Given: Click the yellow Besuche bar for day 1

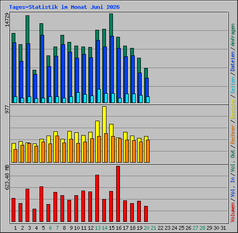Looking at the screenshot, I should (13, 146).
